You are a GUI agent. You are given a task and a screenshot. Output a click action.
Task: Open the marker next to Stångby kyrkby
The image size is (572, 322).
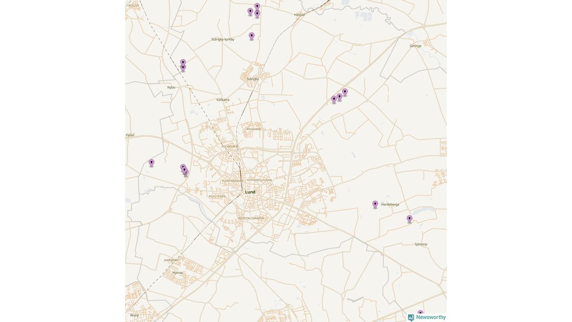pyautogui.click(x=252, y=36)
